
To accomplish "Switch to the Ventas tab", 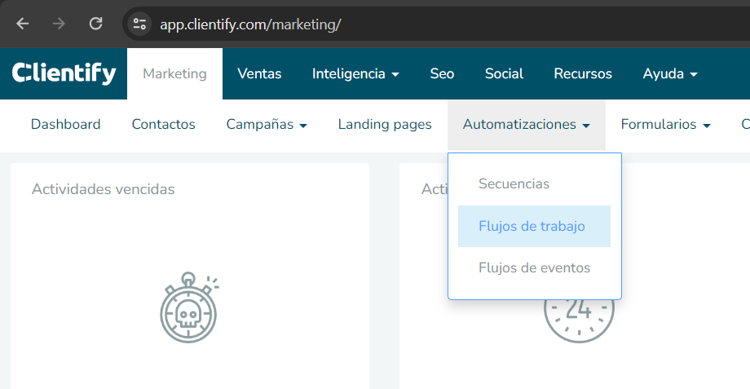I will point(259,73).
